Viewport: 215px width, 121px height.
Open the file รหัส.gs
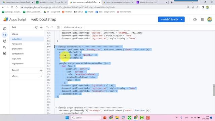pyautogui.click(x=27, y=34)
